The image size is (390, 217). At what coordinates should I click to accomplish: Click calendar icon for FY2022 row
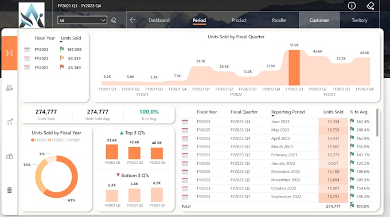[27, 58]
